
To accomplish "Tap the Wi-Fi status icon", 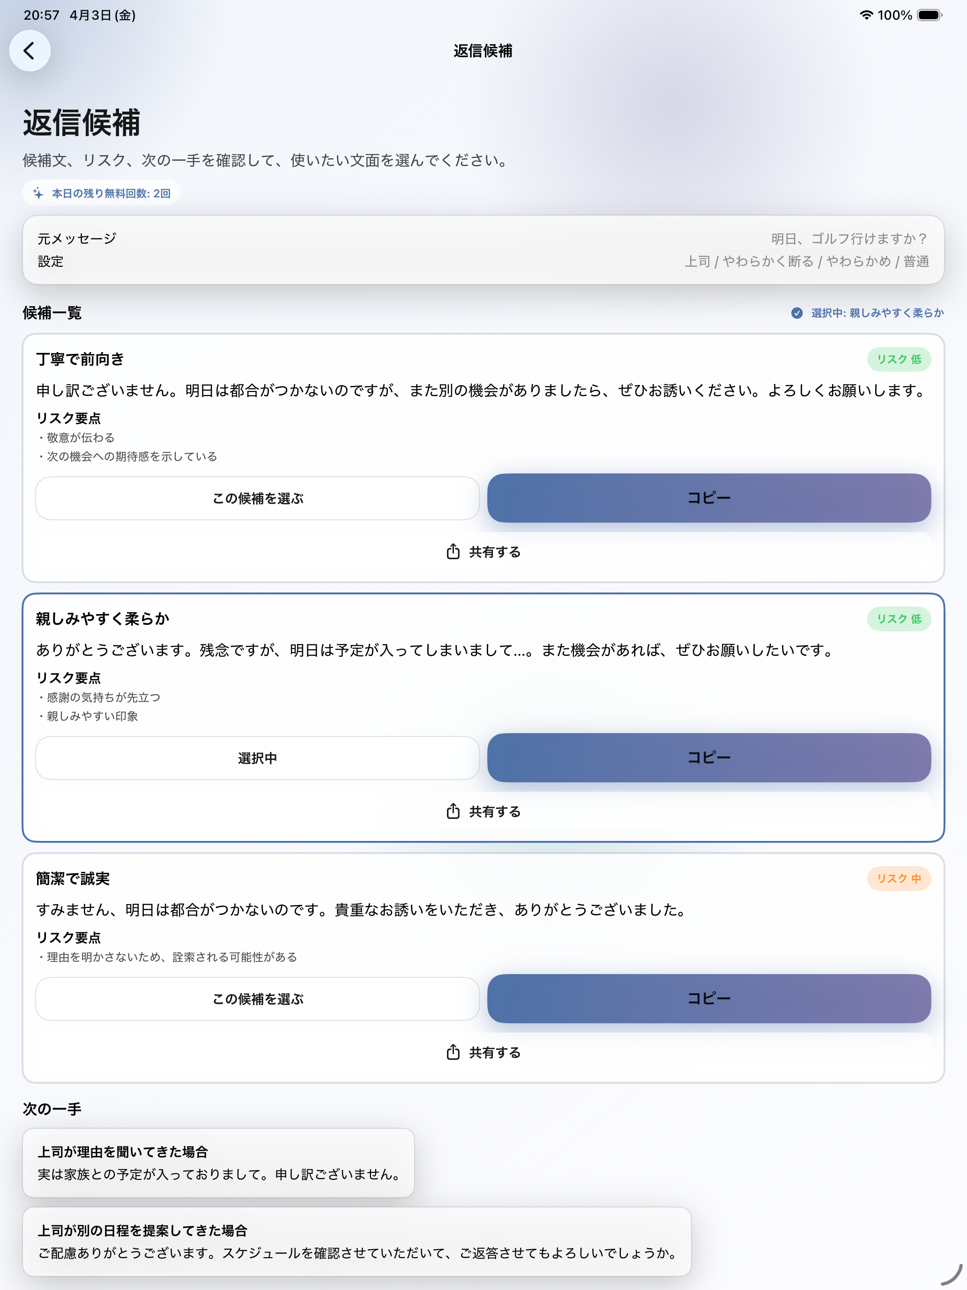I will [866, 15].
